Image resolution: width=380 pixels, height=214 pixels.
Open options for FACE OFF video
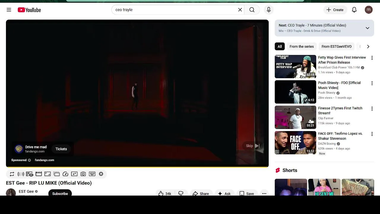pyautogui.click(x=372, y=134)
